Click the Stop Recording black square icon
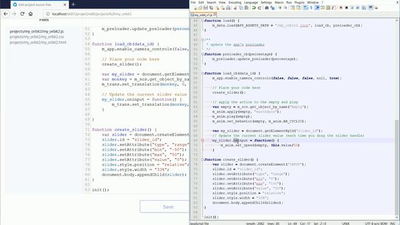This screenshot has height=225, width=400. point(346,8)
